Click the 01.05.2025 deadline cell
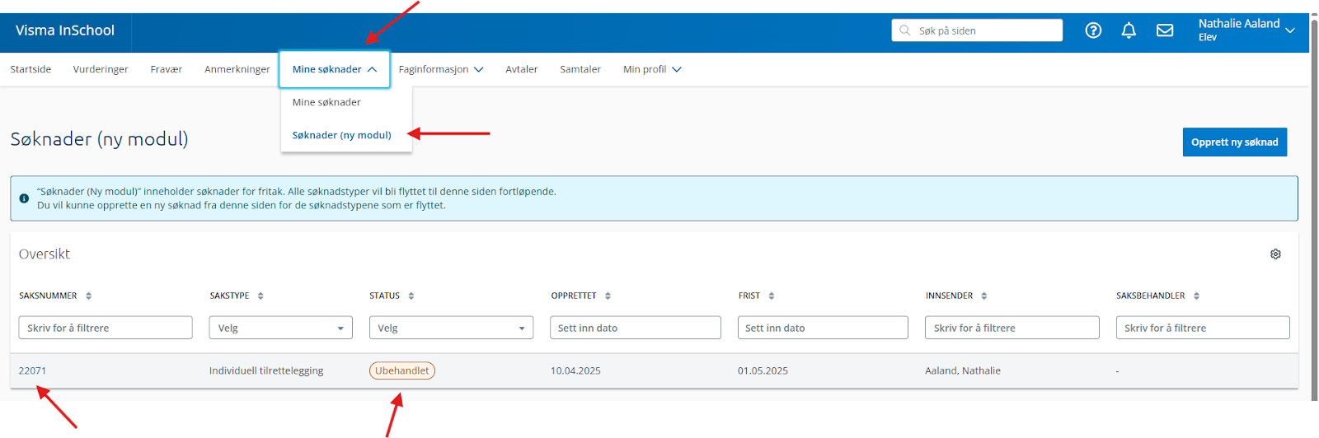This screenshot has width=1319, height=438. pos(763,370)
